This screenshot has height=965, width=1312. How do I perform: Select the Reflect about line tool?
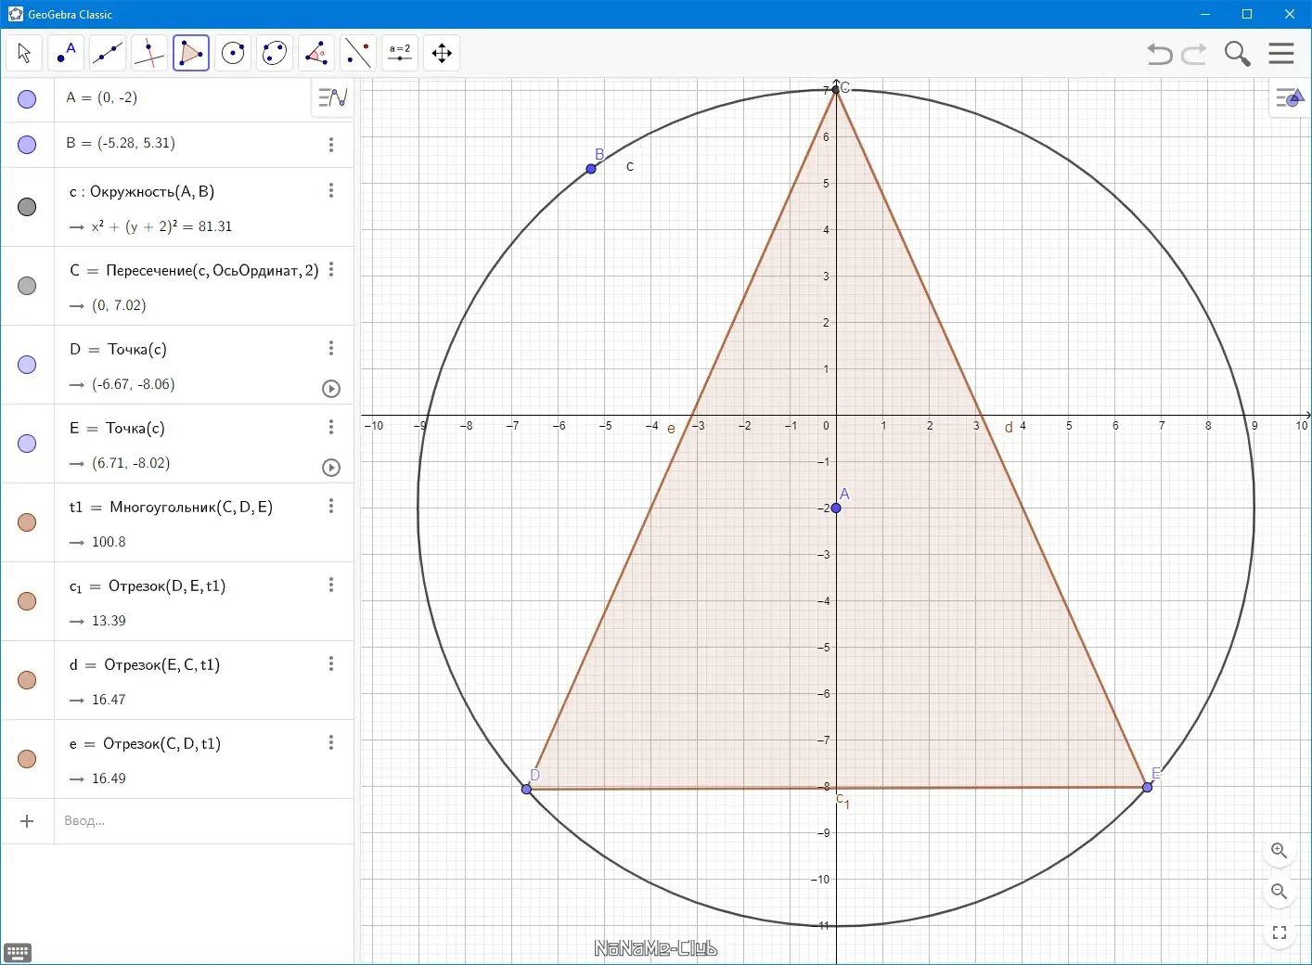[358, 53]
